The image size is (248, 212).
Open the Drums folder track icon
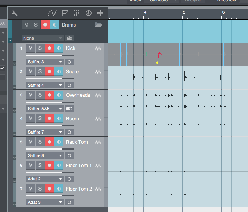[98, 25]
